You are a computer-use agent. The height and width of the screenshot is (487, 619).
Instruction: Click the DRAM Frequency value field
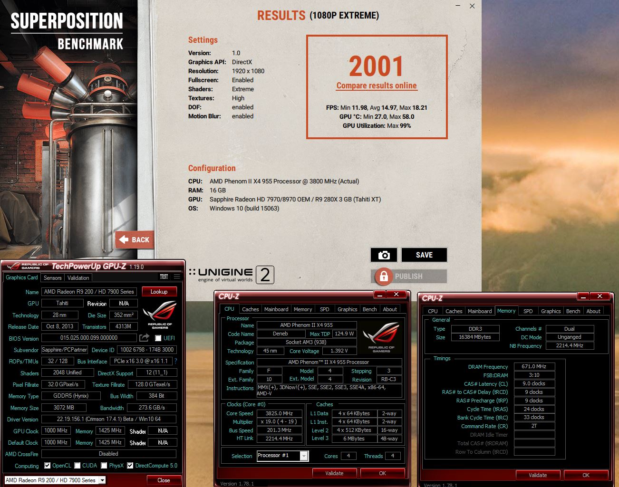534,366
